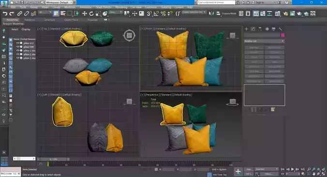Viewport: 327px width, 177px height.
Task: Open the Curve Editor
Action: click(x=263, y=14)
